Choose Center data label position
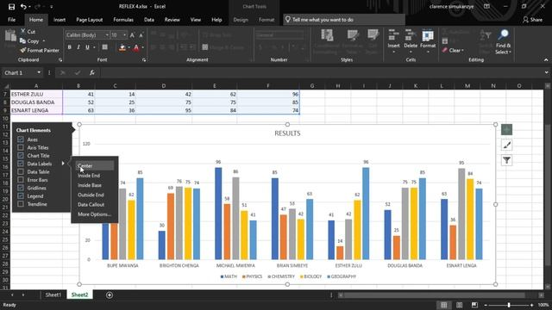552x310 pixels. [x=94, y=166]
